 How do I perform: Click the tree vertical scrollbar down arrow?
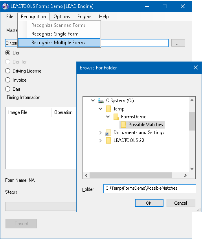click(192, 169)
